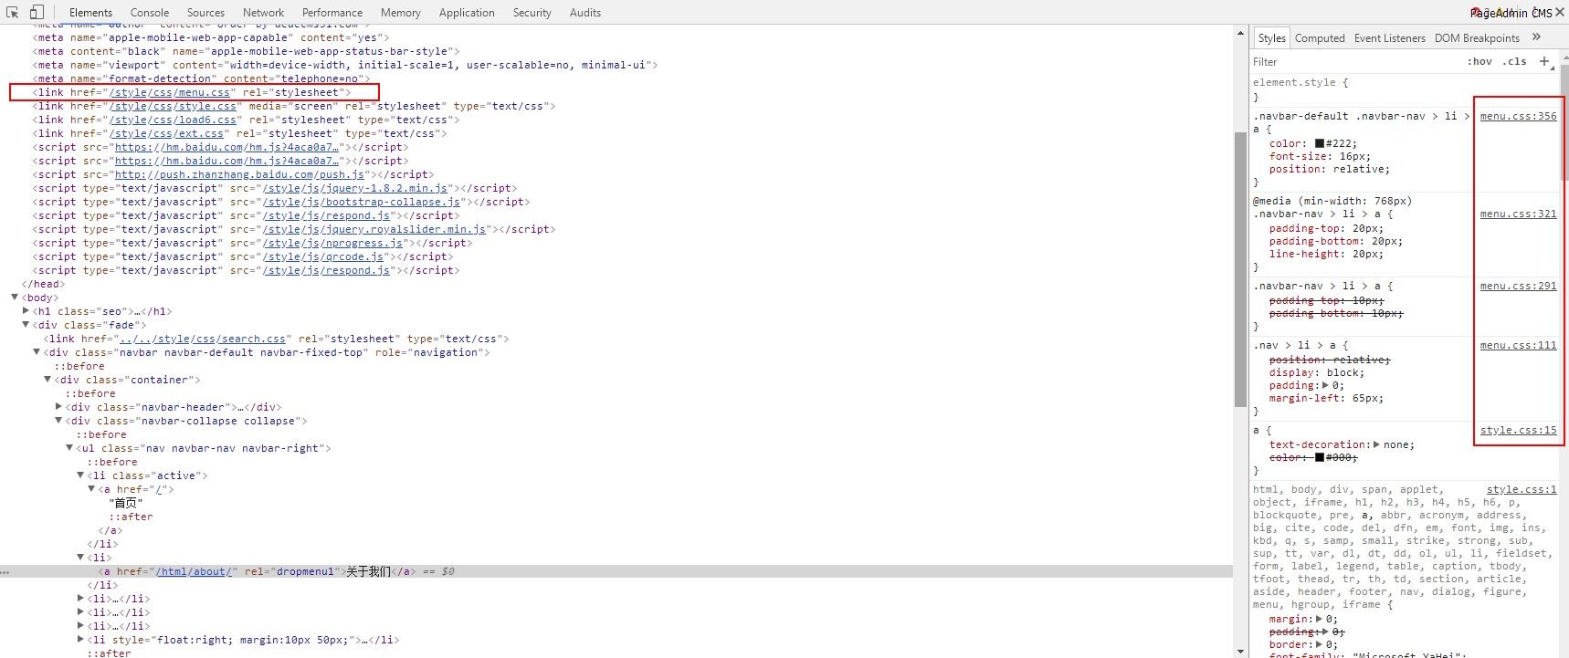Image resolution: width=1569 pixels, height=658 pixels.
Task: Open the push.zhanzhang.baidu.com/push.js script link
Action: tap(239, 174)
